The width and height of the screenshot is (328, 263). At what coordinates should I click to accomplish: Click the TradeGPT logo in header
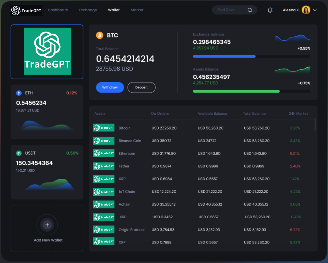(x=26, y=11)
